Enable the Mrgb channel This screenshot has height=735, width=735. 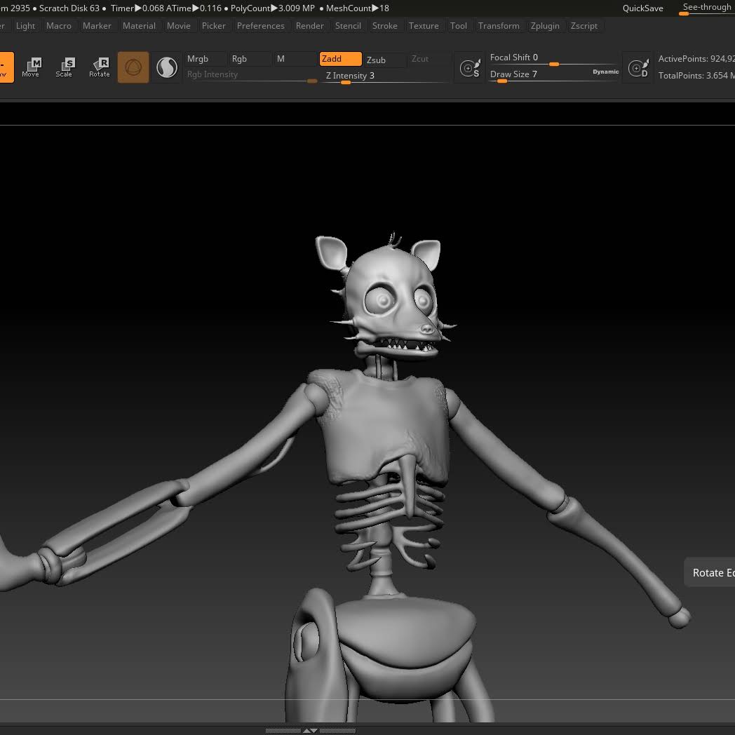(x=205, y=59)
